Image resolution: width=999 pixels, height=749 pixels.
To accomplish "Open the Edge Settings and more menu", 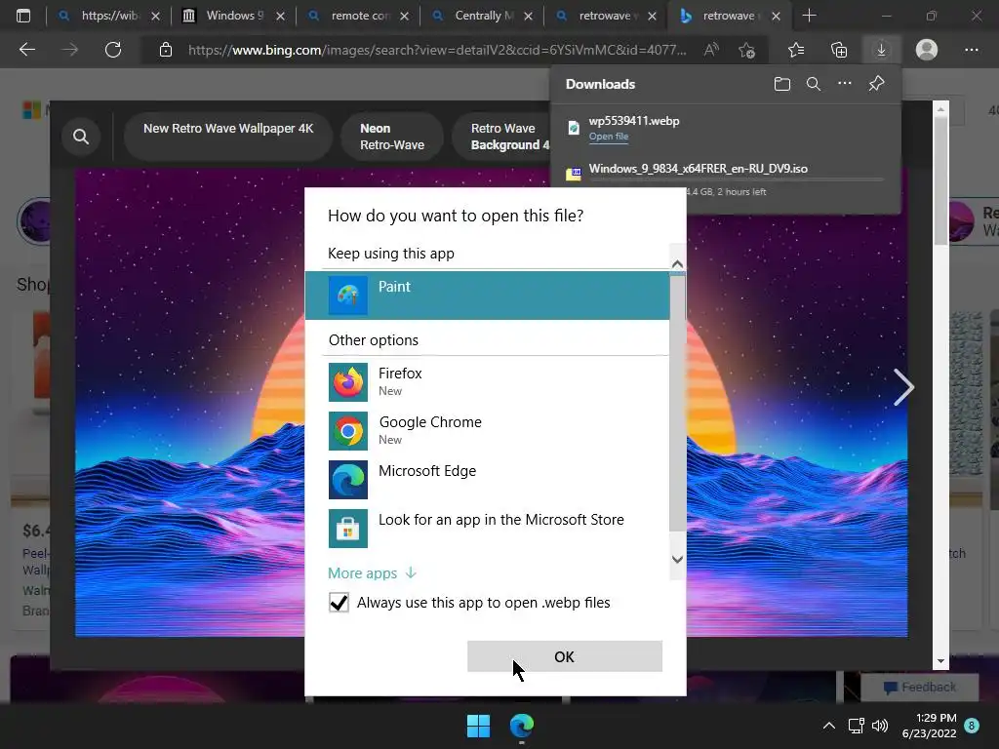I will 972,50.
